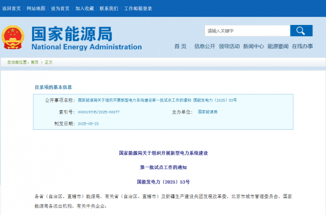Click article title line 国家能源局关于组织开展新型电力系统建设
Image resolution: width=326 pixels, height=215 pixels.
coord(164,153)
